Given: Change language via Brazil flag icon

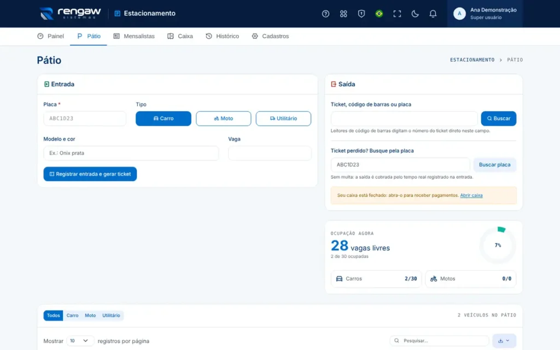Looking at the screenshot, I should click(379, 14).
